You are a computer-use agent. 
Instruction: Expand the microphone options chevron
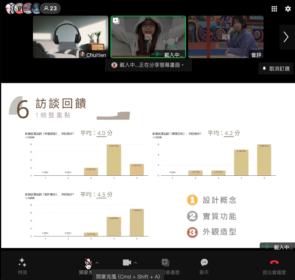(x=97, y=263)
